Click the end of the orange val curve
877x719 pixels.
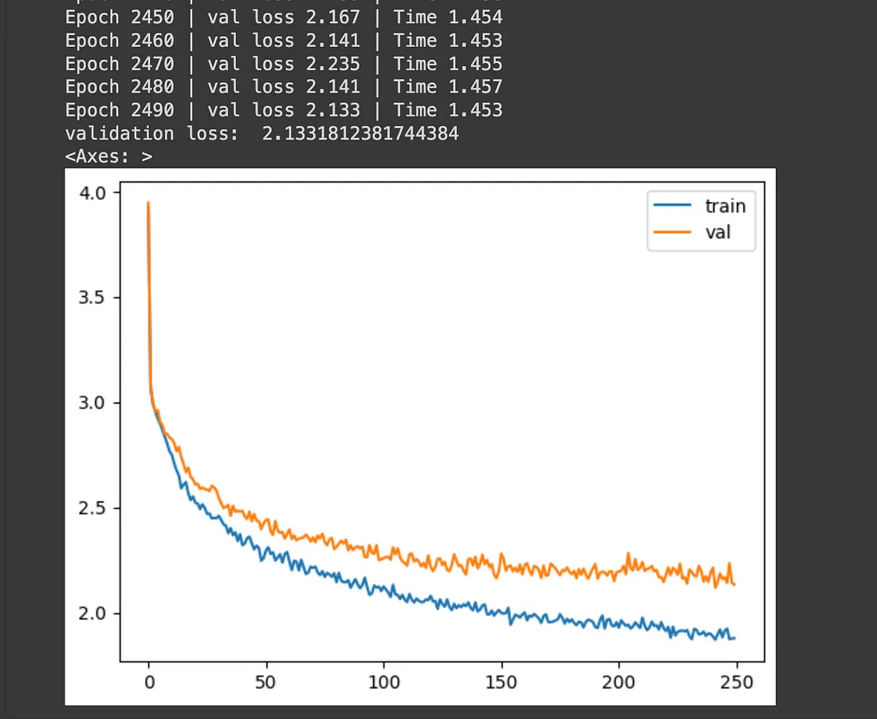(x=734, y=585)
